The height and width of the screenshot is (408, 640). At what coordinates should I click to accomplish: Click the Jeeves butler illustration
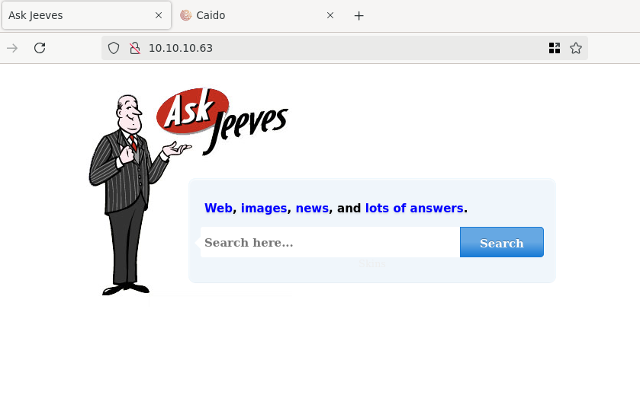pyautogui.click(x=126, y=198)
